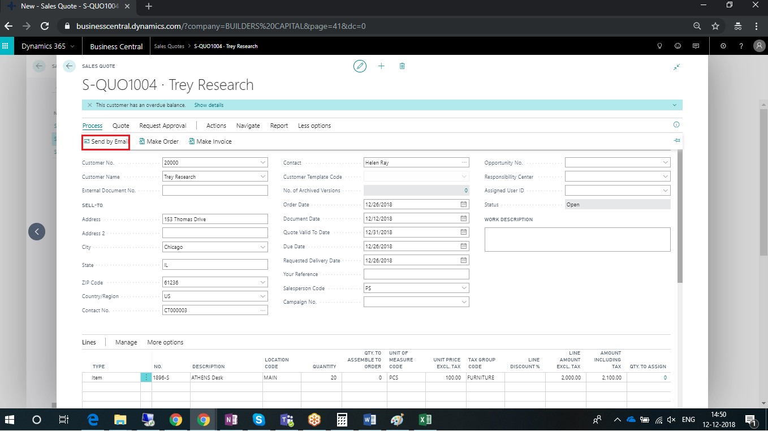The height and width of the screenshot is (431, 768).
Task: Click More options in Lines section
Action: coord(165,342)
